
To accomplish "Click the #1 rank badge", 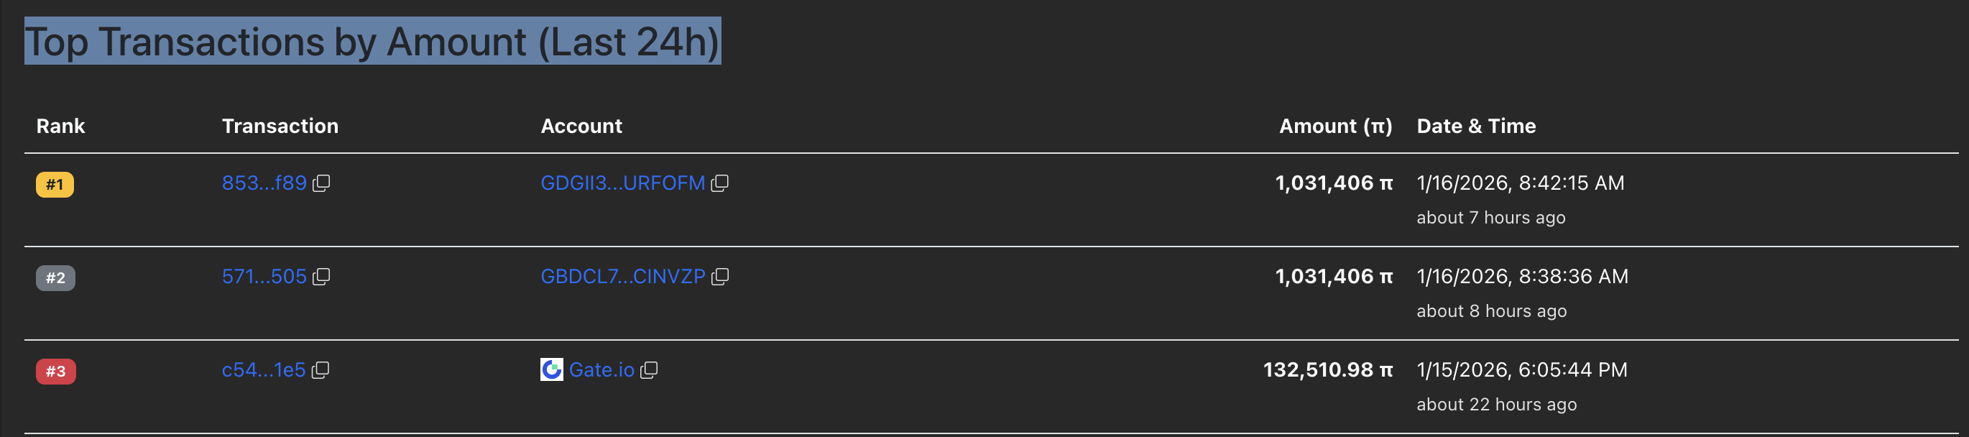I will (55, 185).
